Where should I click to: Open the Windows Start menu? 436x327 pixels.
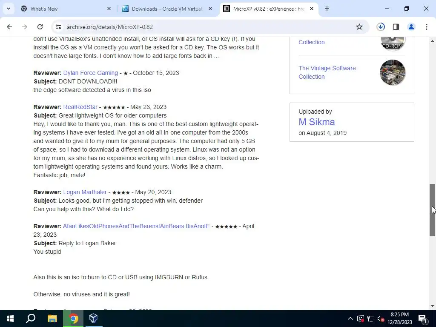click(x=10, y=318)
